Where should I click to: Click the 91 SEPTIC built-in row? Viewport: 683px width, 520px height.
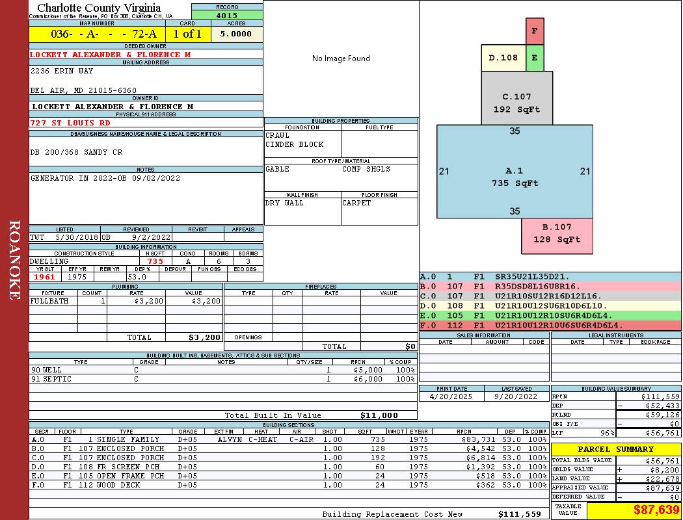(x=223, y=379)
